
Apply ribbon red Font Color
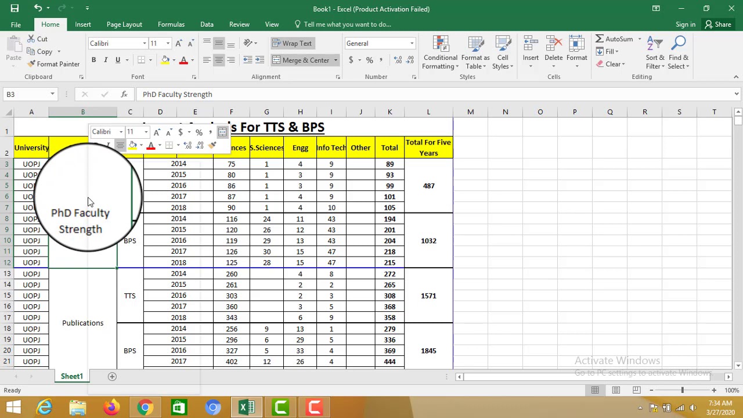coord(183,60)
